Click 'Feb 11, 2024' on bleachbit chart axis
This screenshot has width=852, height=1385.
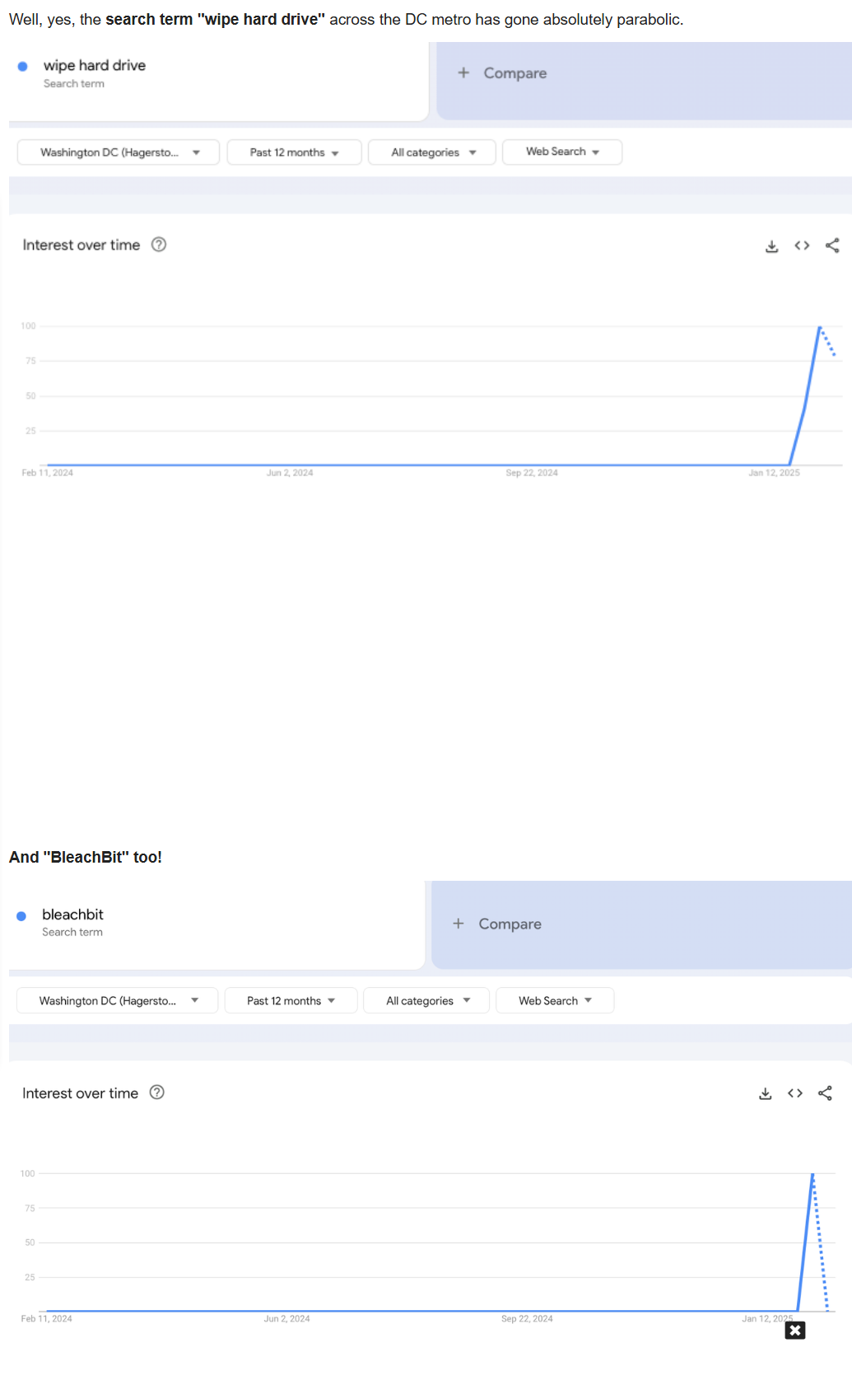click(46, 1319)
